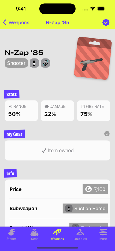Open the N-Zap '85 weapon card image
Image resolution: width=115 pixels, height=251 pixels.
pyautogui.click(x=93, y=58)
